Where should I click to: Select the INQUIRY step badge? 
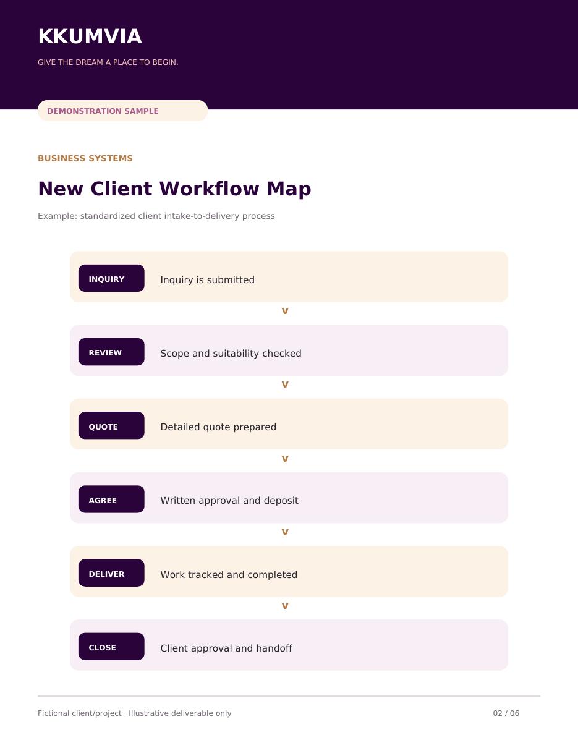coord(111,278)
